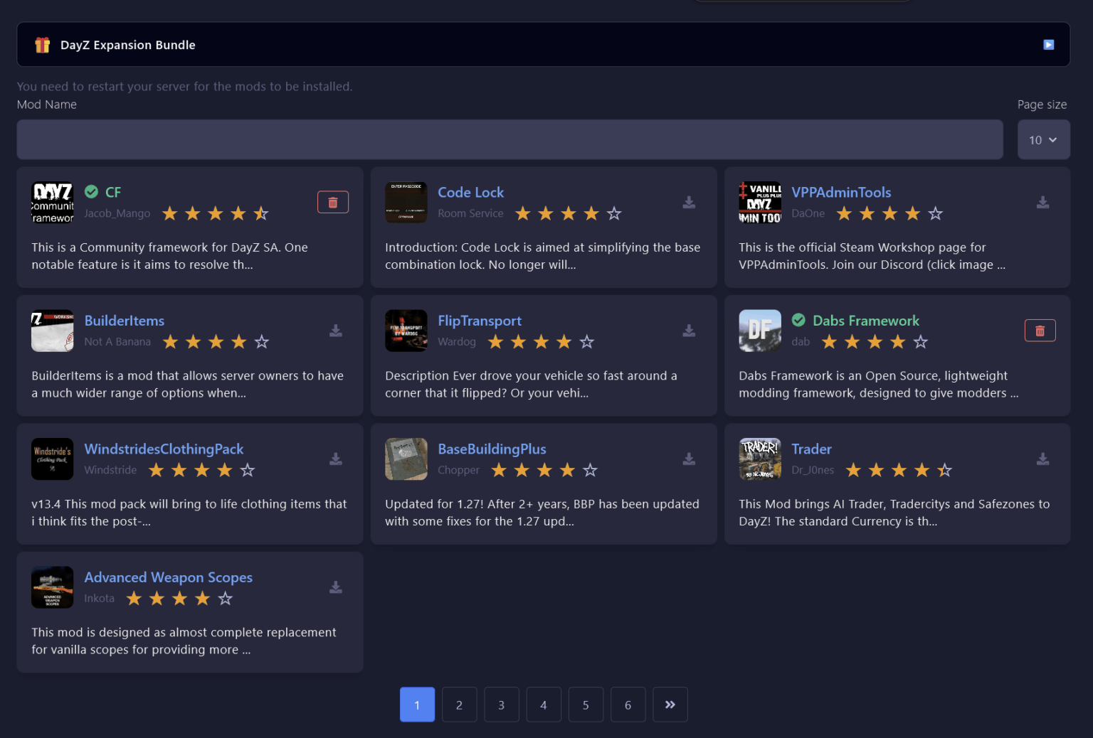Install VPPAdminTools via download icon
This screenshot has width=1093, height=738.
coord(1042,203)
